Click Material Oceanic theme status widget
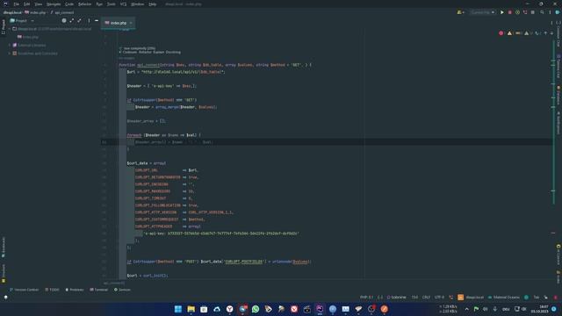This screenshot has width=562, height=316. point(503,298)
